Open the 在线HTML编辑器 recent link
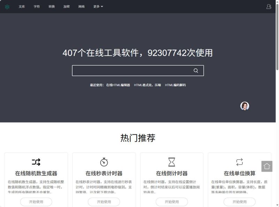279x207 pixels. coord(118,84)
